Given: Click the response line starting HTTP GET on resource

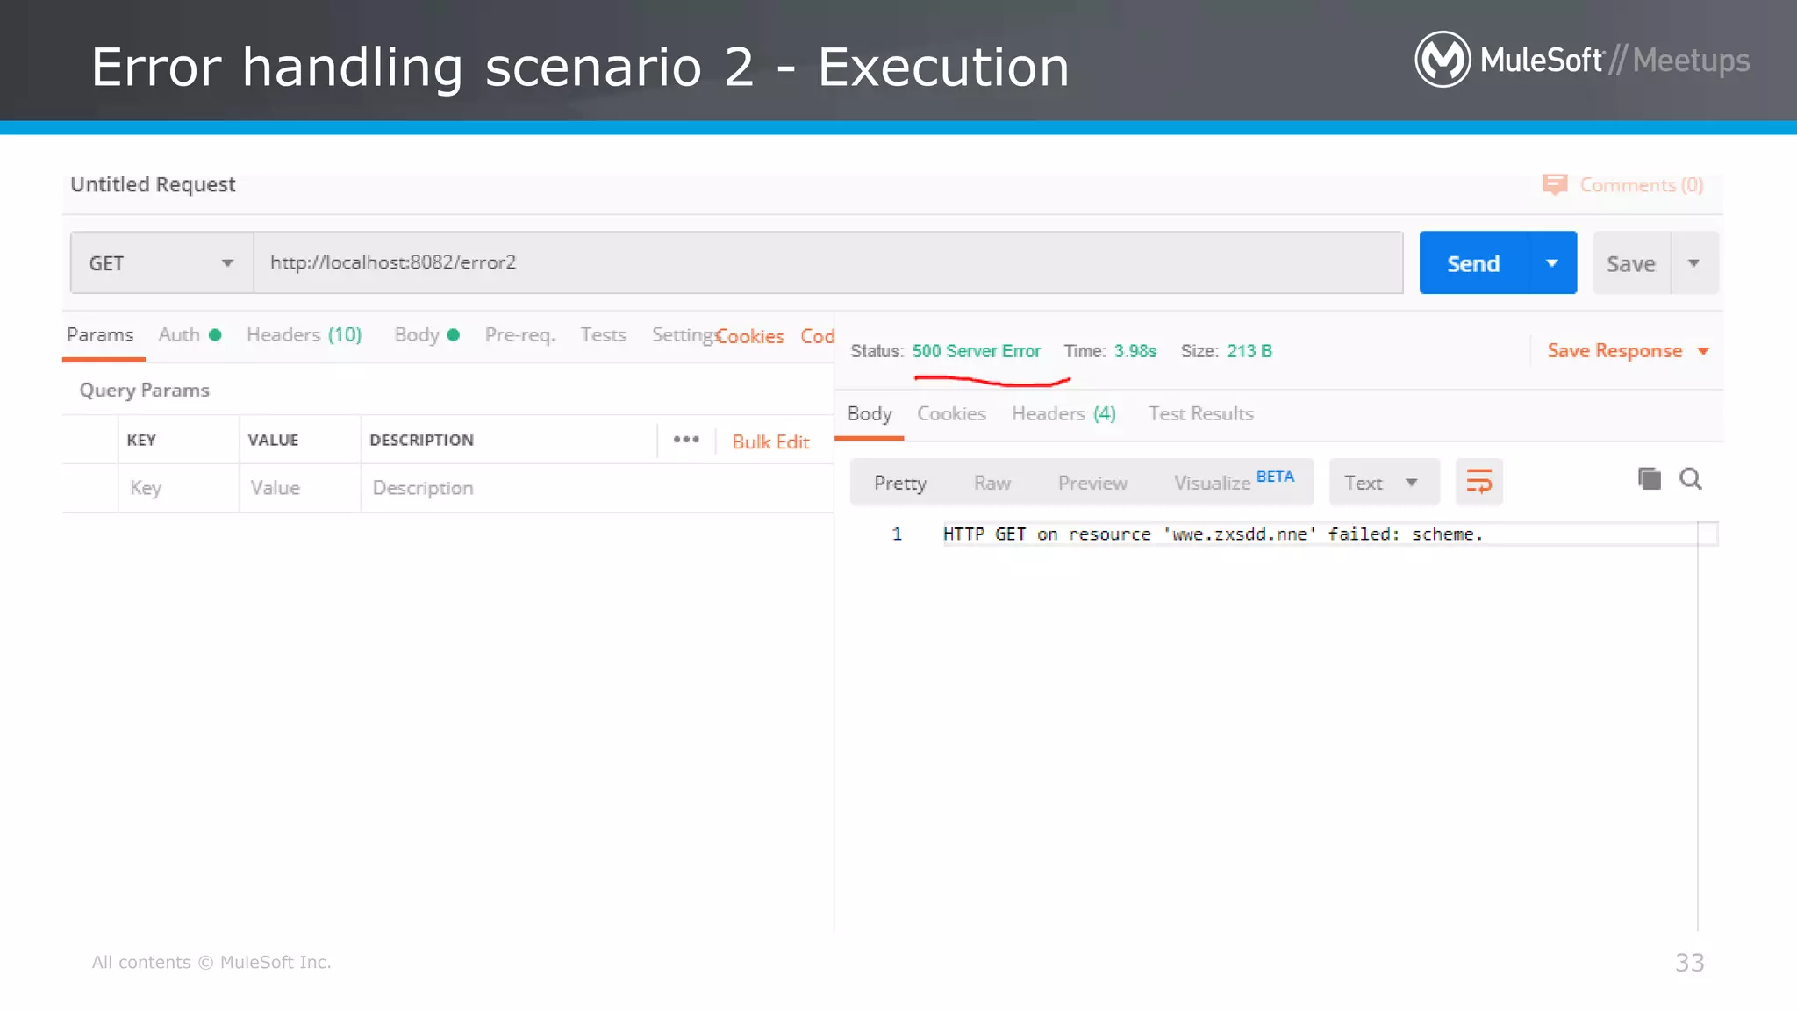Looking at the screenshot, I should tap(1213, 534).
